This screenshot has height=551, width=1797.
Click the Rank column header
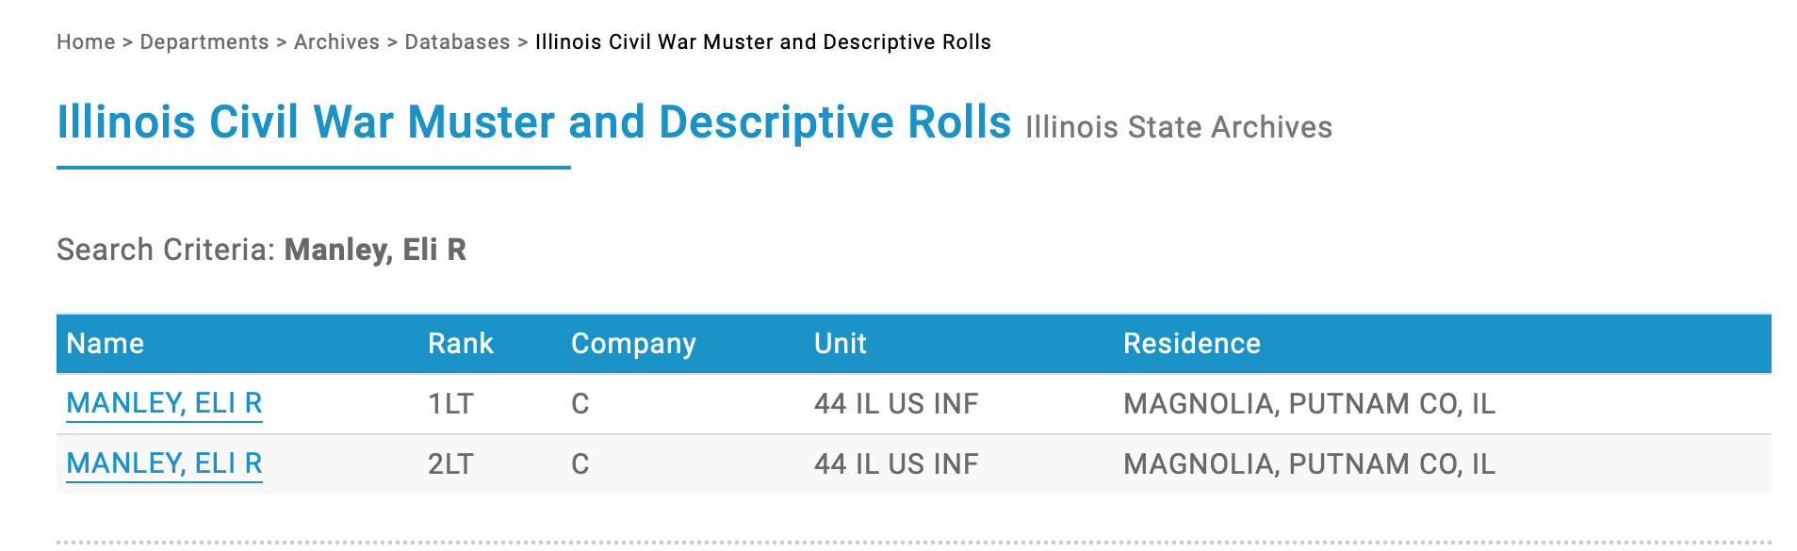click(460, 344)
